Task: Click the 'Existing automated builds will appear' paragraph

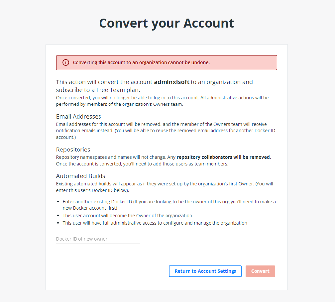Action: tap(165, 187)
